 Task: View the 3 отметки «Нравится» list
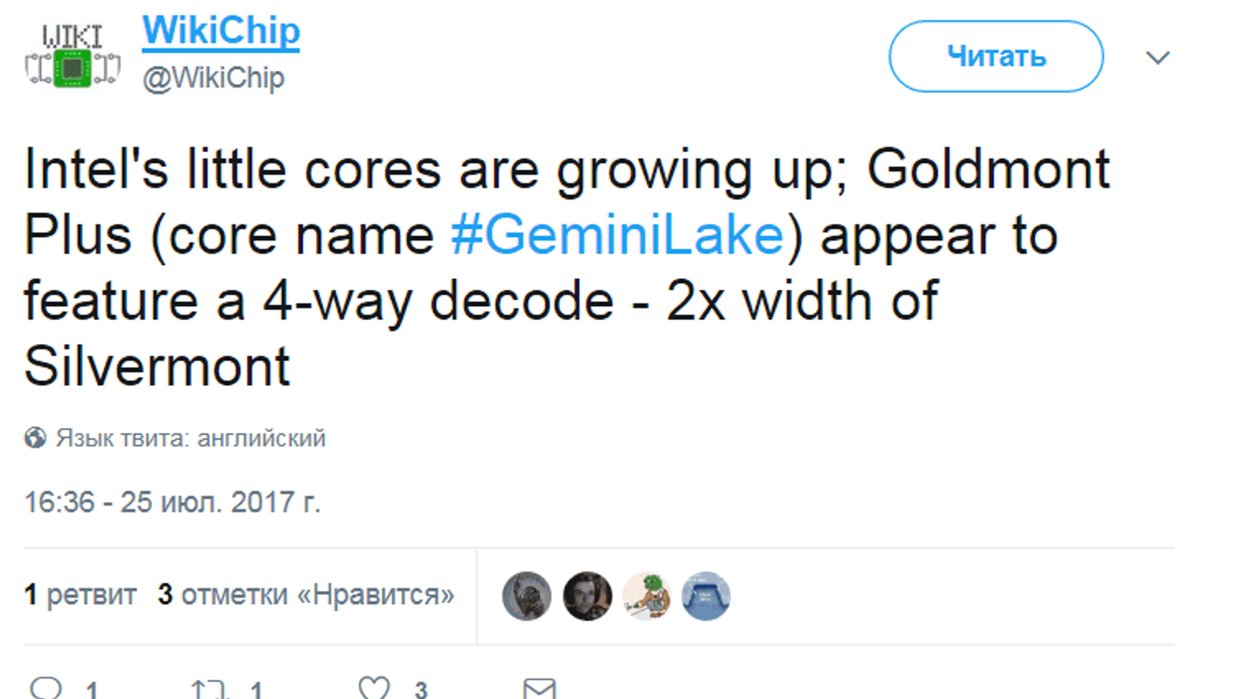[x=306, y=595]
